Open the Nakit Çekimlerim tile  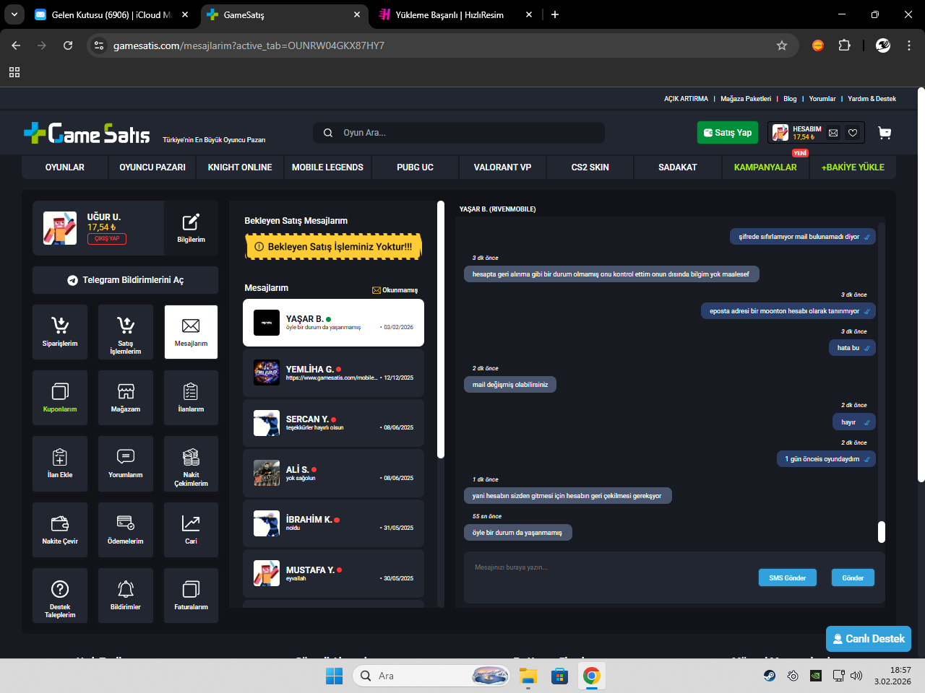191,463
